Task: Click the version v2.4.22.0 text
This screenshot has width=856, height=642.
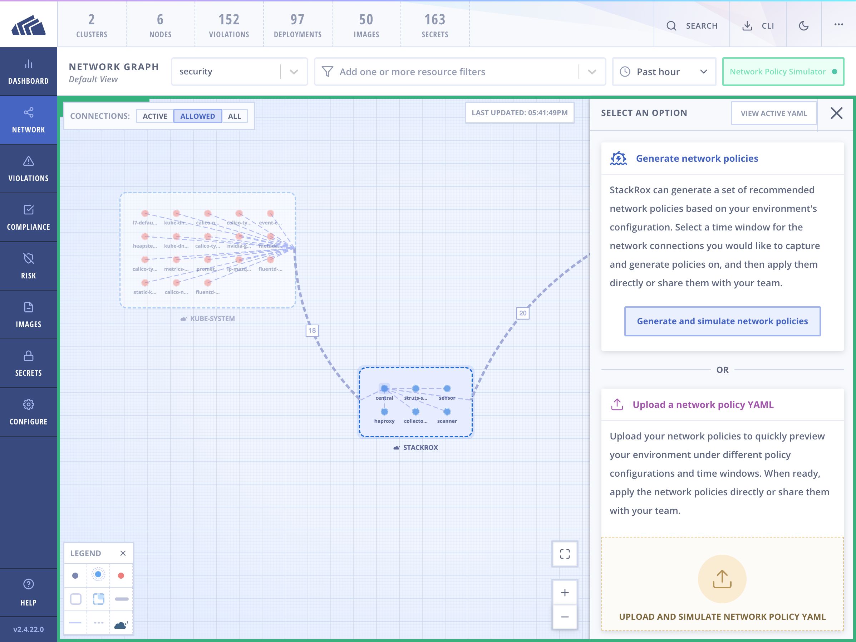Action: (x=28, y=629)
